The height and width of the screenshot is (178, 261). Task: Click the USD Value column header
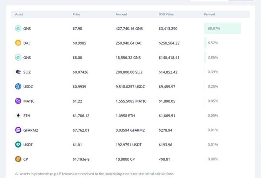(x=166, y=14)
